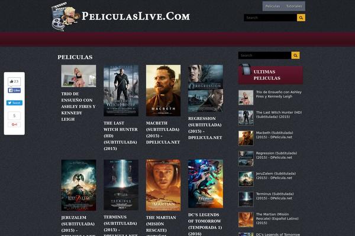
Task: Open the Macbeth movie poster
Action: click(x=163, y=90)
